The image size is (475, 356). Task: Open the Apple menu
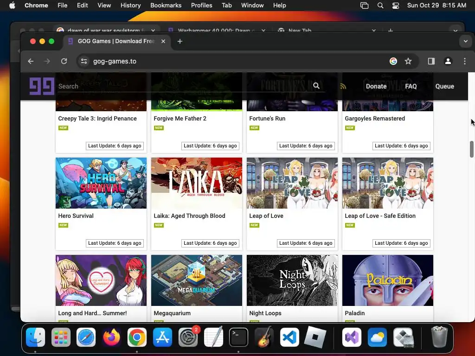tap(12, 6)
